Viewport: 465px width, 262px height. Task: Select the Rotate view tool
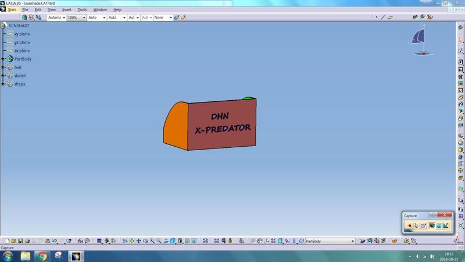coord(145,241)
